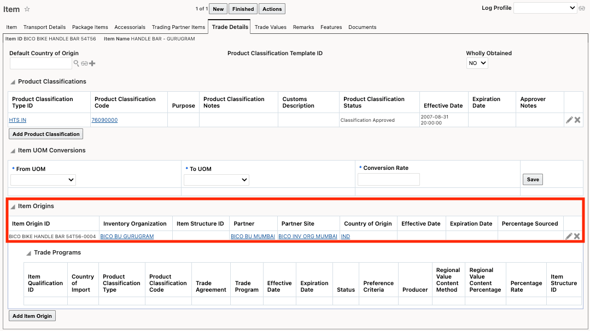Screen dimensions: 590x331
Task: Delete HTS IN product classification row
Action: 577,120
